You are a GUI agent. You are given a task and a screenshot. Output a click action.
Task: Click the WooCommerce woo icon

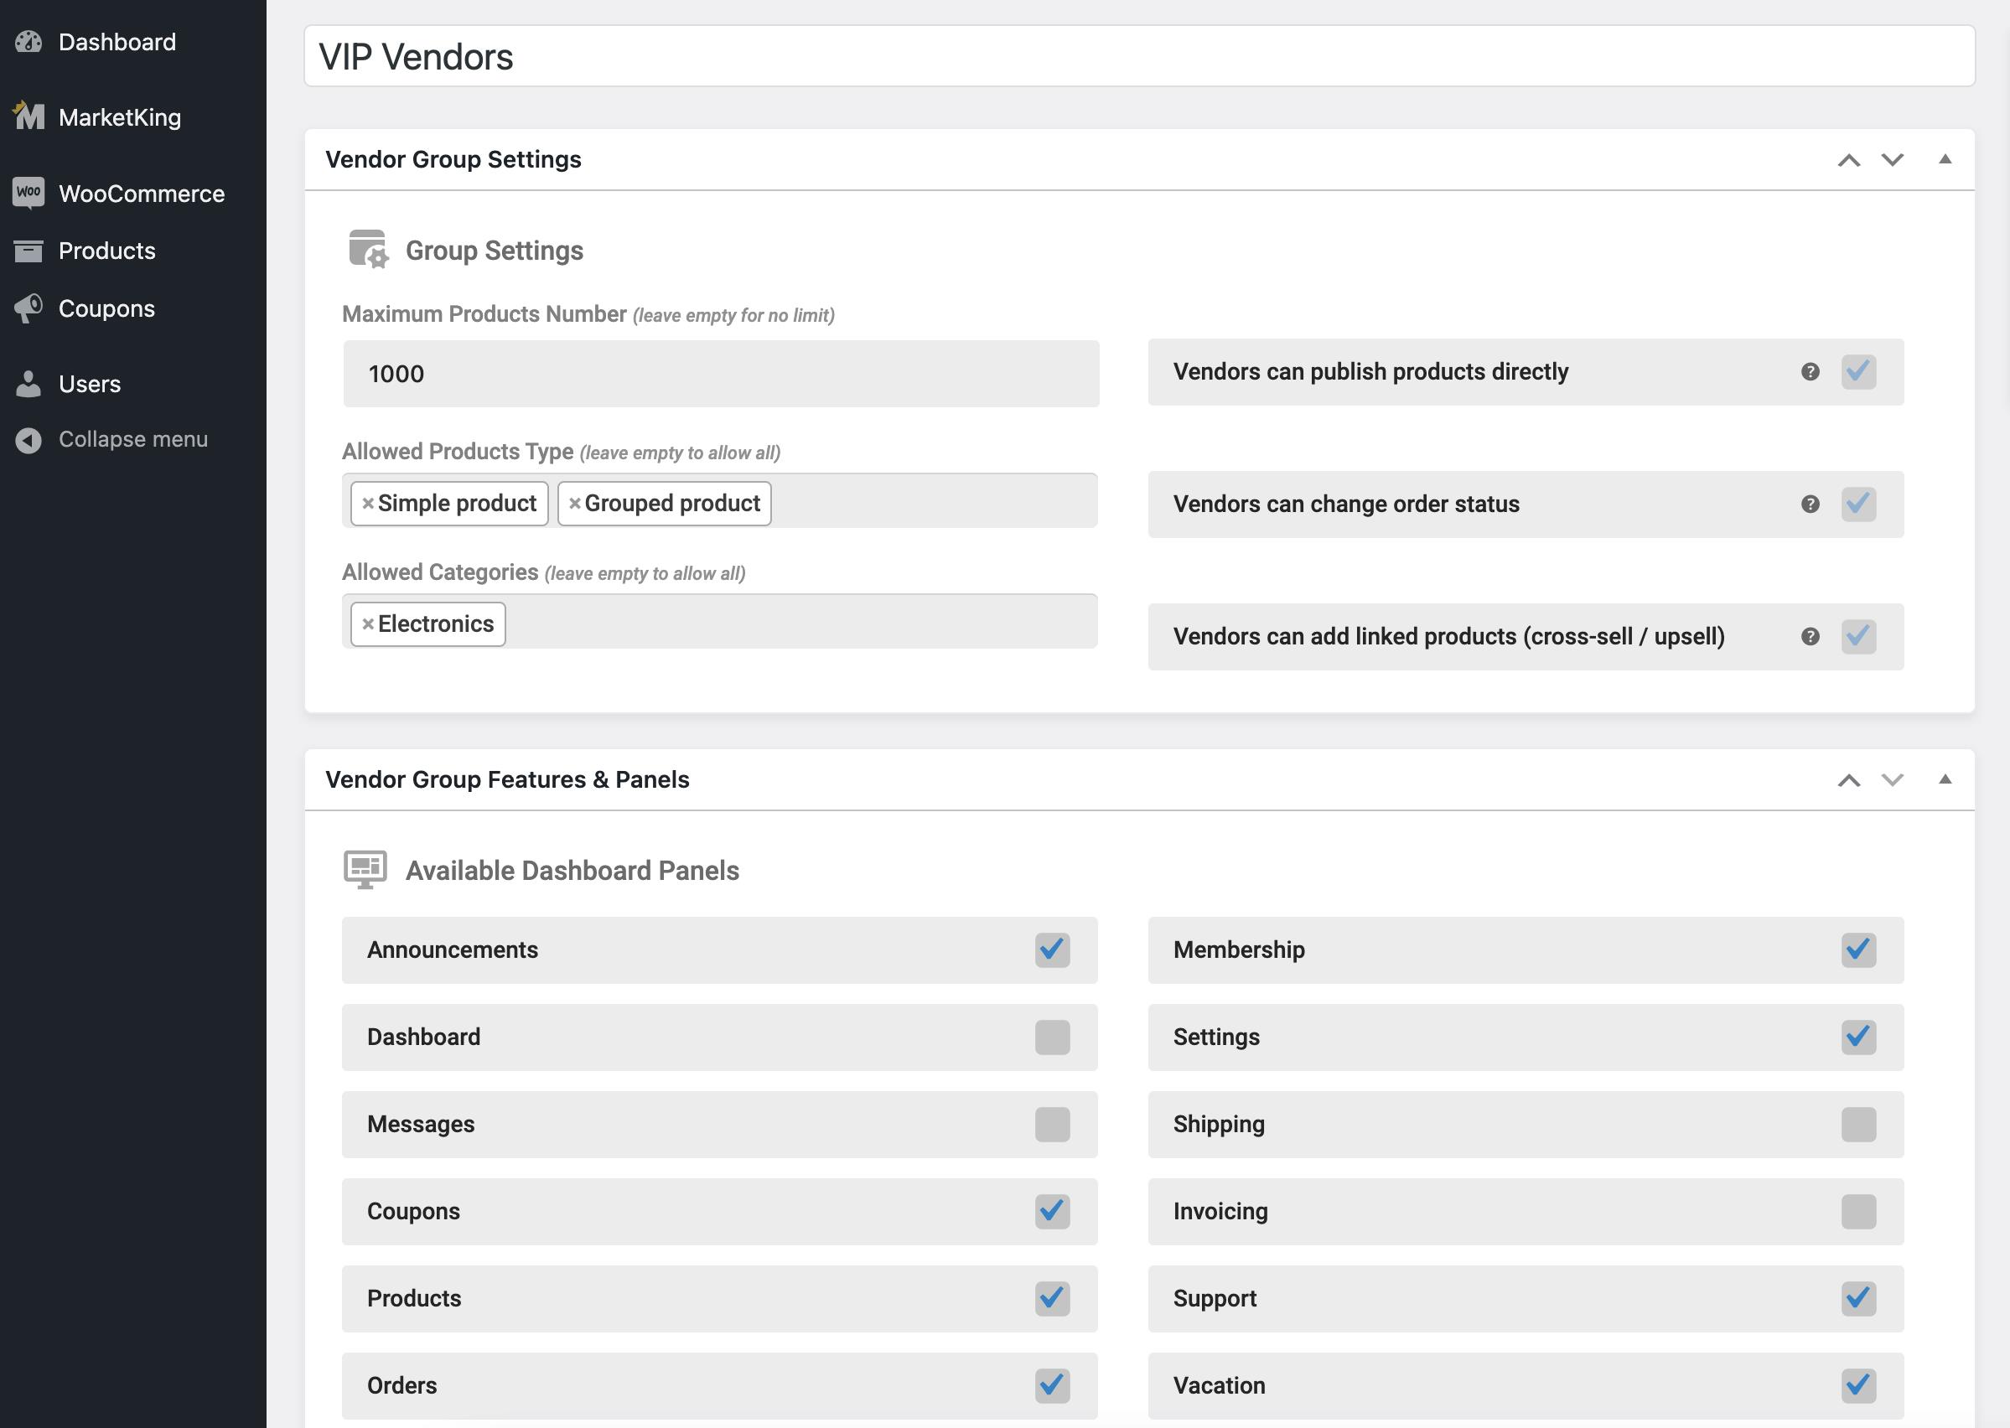[28, 193]
